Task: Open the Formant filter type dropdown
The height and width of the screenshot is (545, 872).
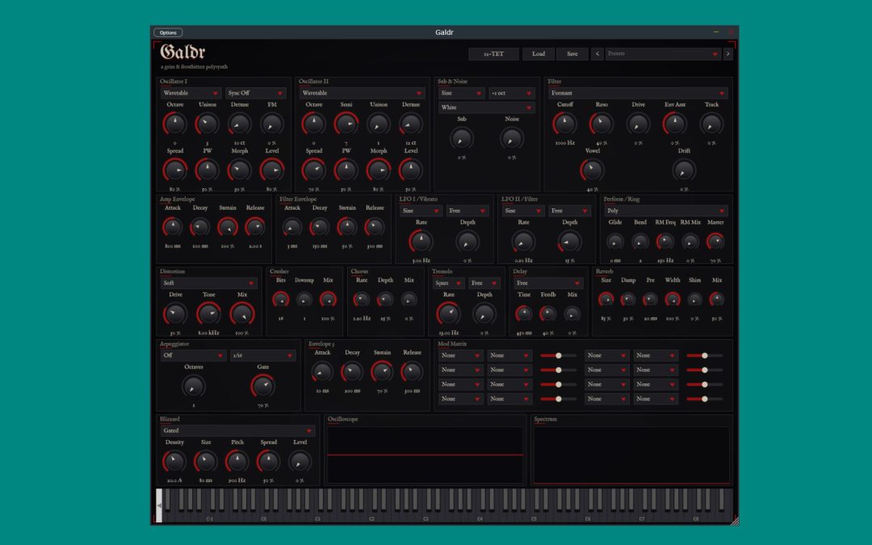Action: [x=638, y=93]
